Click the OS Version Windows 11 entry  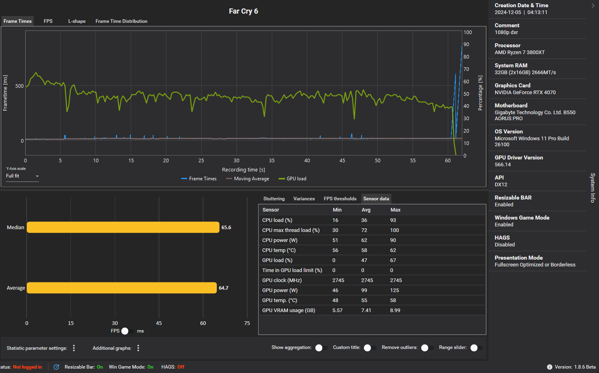click(x=537, y=138)
